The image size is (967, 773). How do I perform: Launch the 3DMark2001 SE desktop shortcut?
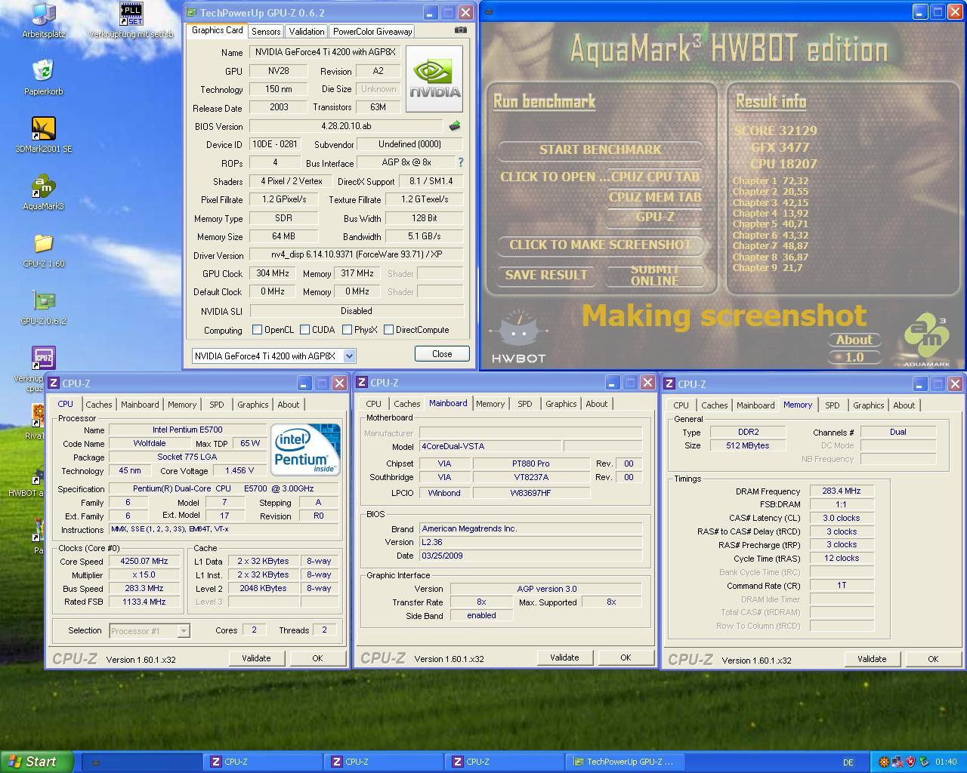[43, 129]
